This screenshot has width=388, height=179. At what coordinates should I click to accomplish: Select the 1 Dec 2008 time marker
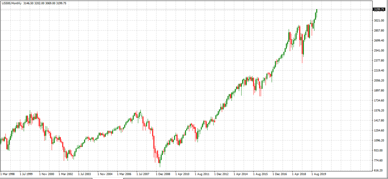[163, 173]
